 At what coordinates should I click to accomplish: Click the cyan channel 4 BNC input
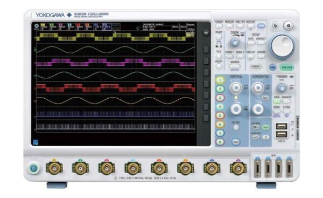point(133,168)
